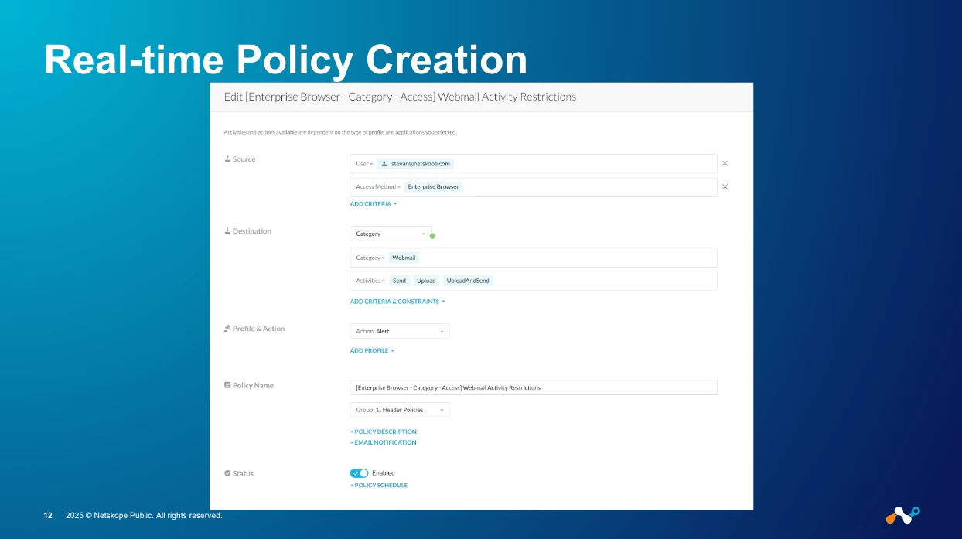
Task: Click the Policy Name section icon
Action: tap(227, 385)
